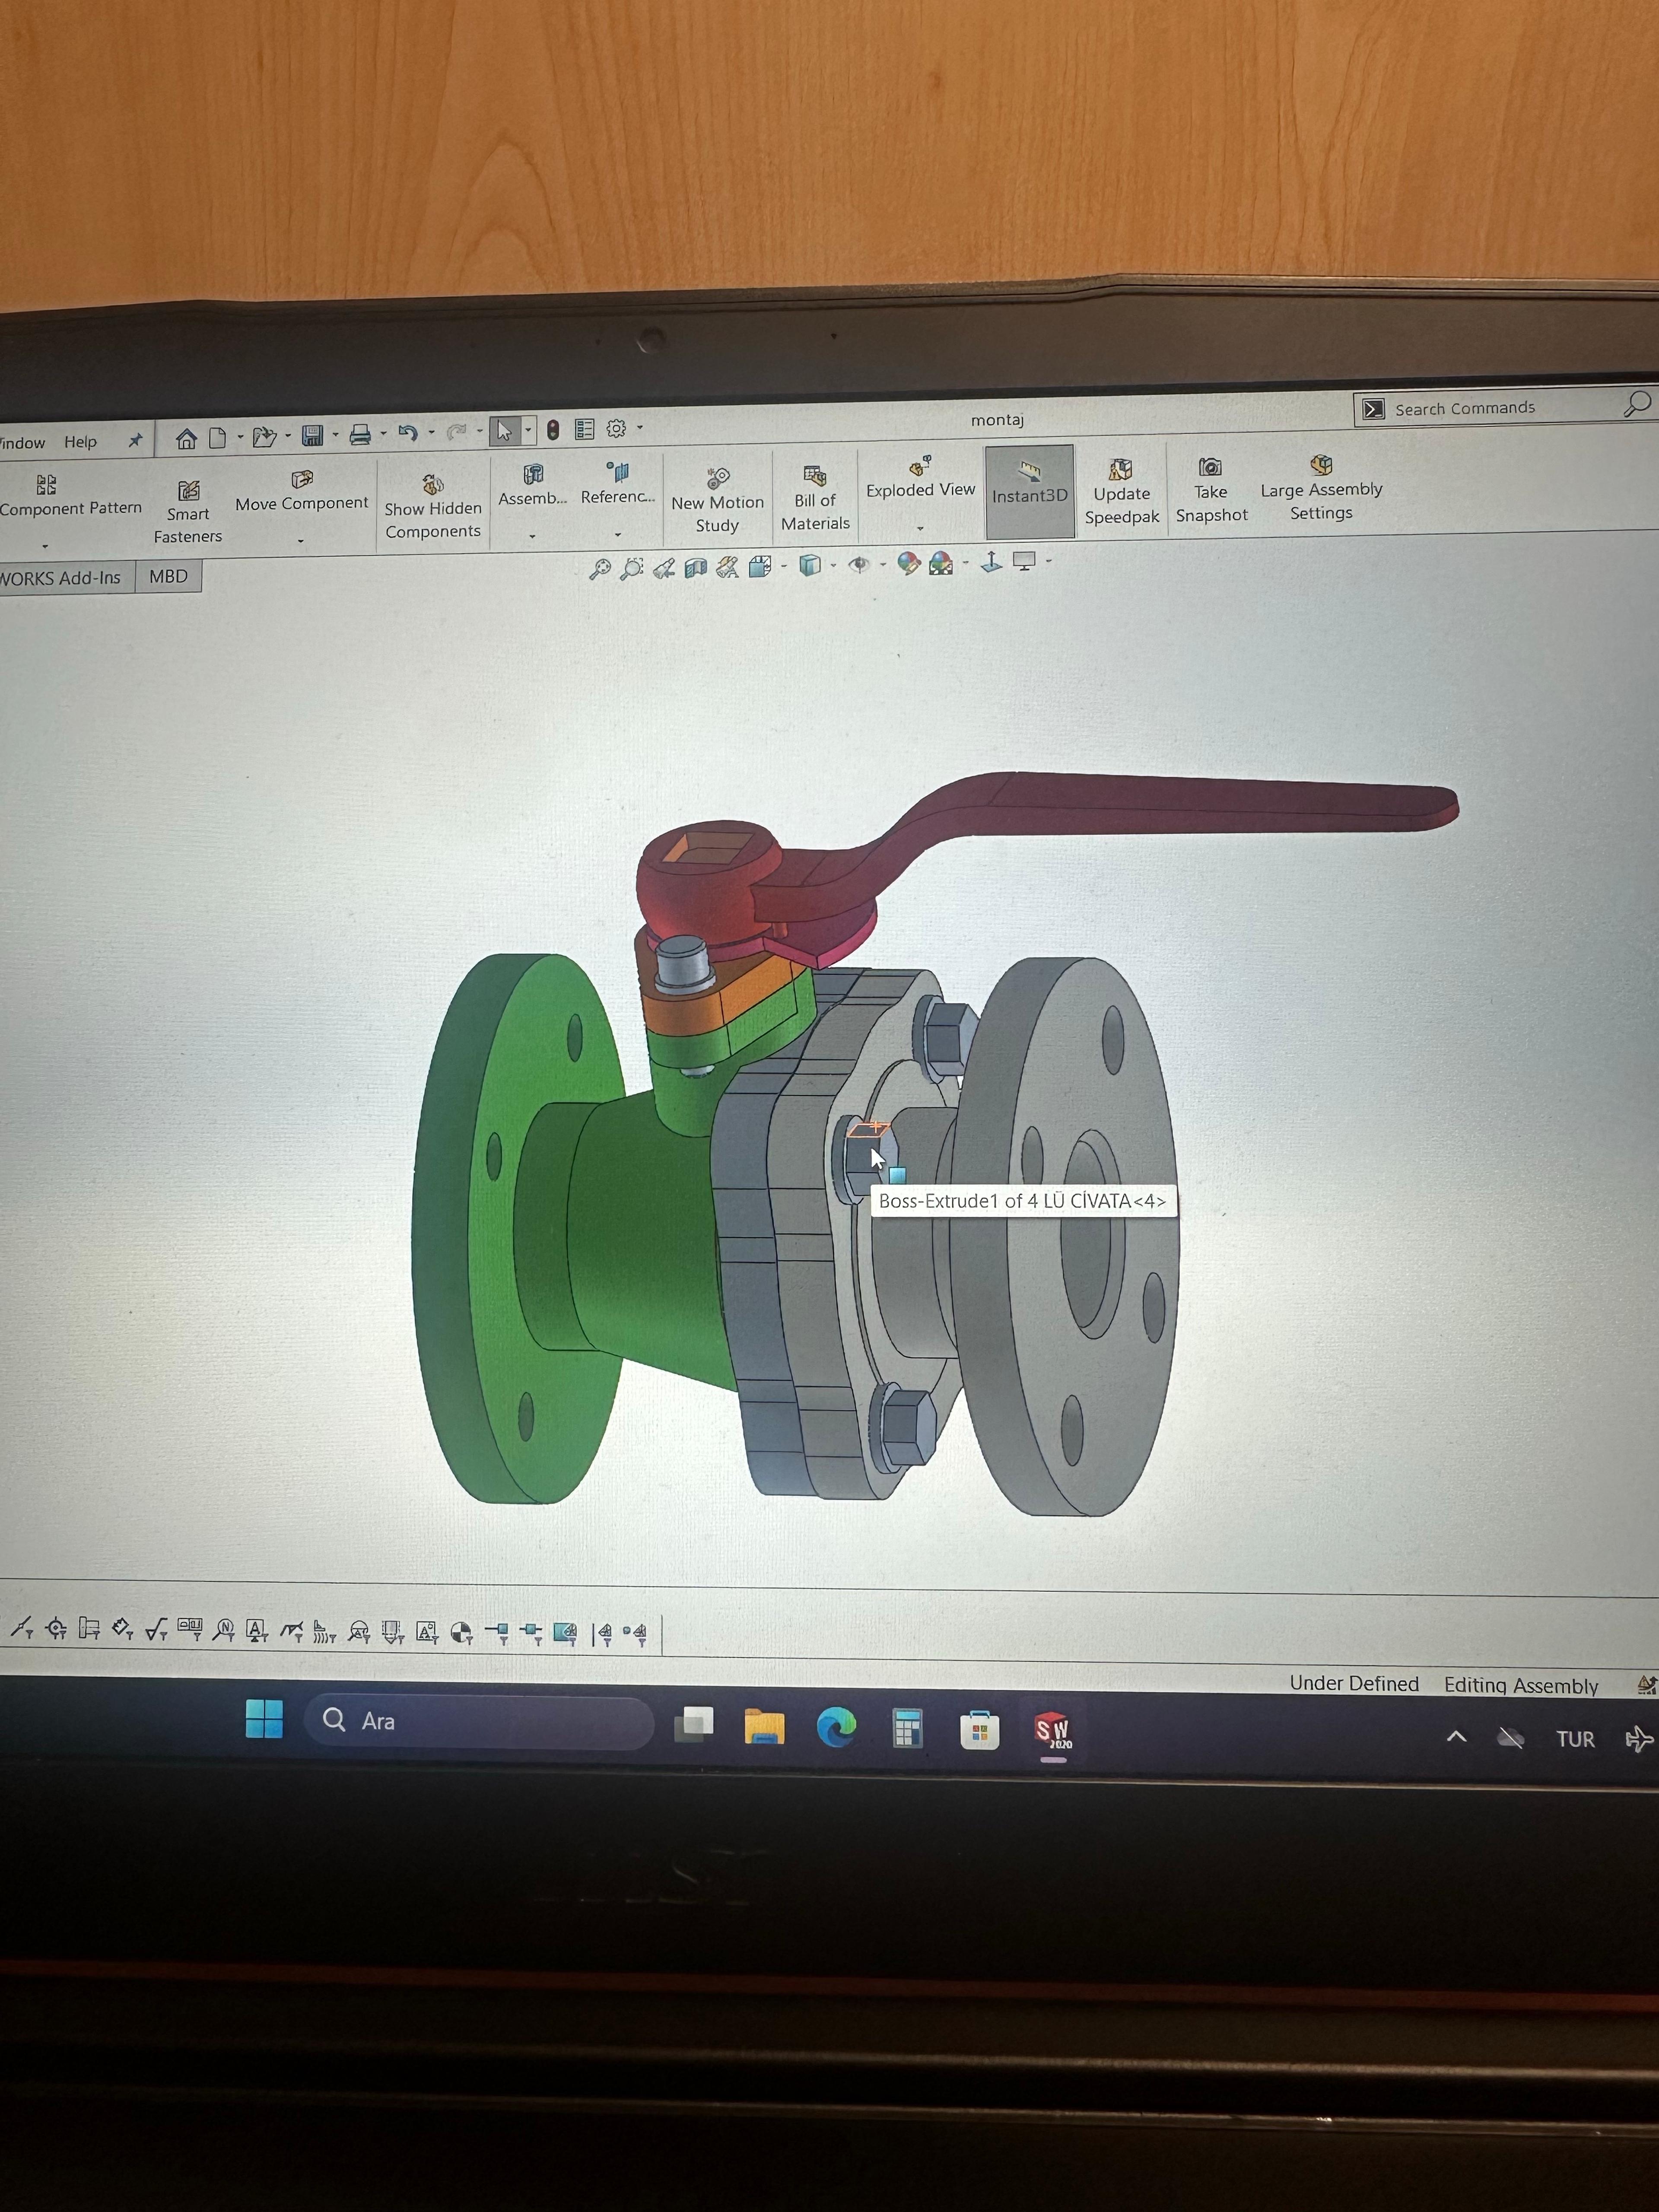
Task: Click the Center of Mass icon in bottom toolbar
Action: click(x=461, y=1633)
